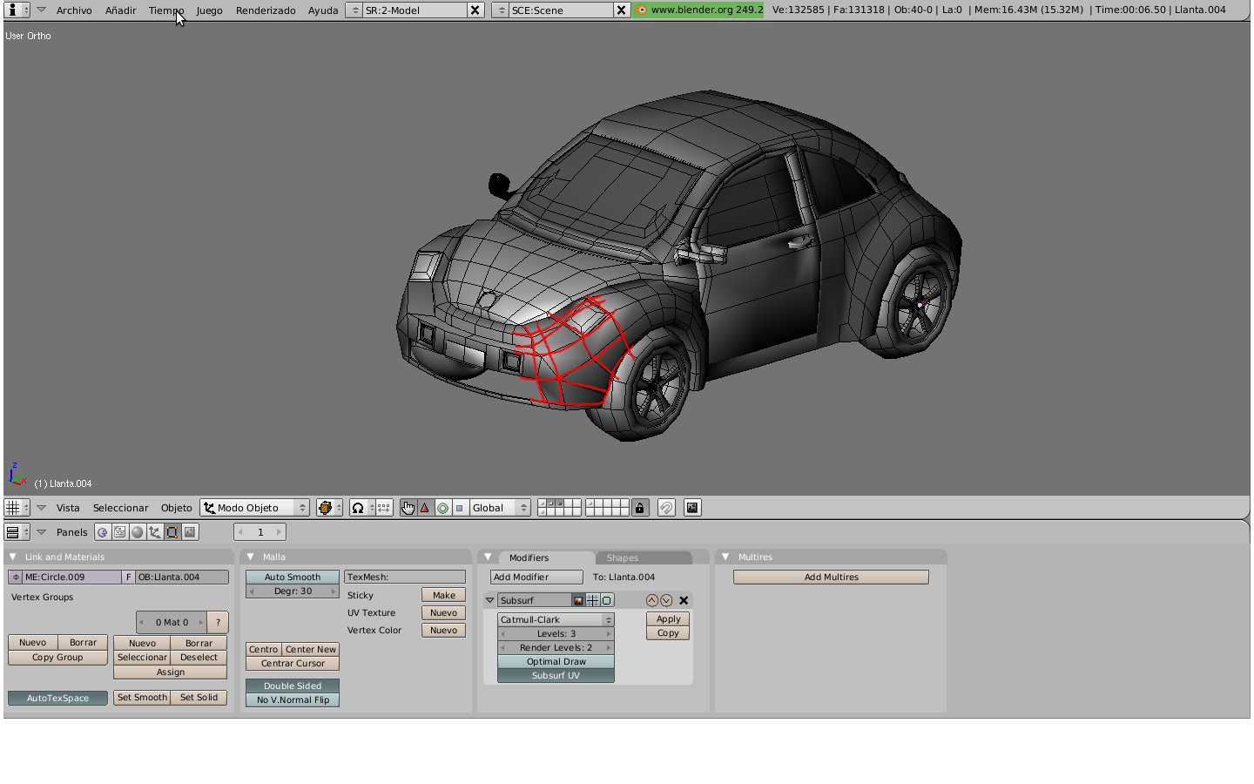Apply the Subsurf modifier
1254x784 pixels.
pos(668,618)
